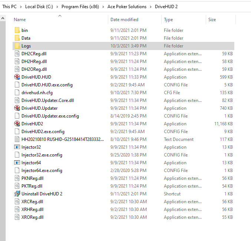Click the Injector32.exe.config file icon

pos(17,155)
